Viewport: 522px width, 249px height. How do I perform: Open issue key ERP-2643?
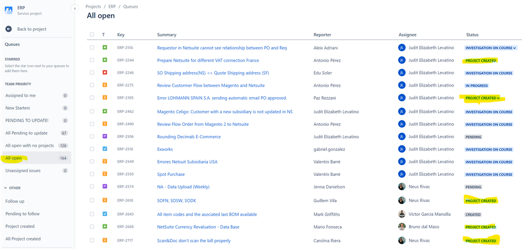(x=125, y=214)
